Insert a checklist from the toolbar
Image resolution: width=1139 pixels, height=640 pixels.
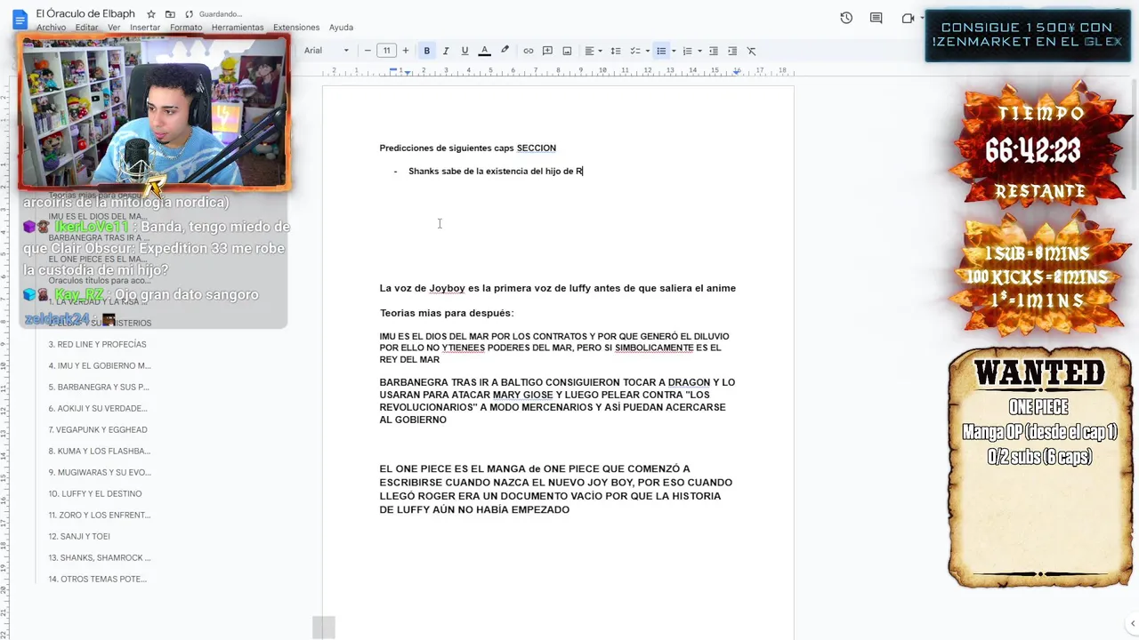pyautogui.click(x=634, y=51)
